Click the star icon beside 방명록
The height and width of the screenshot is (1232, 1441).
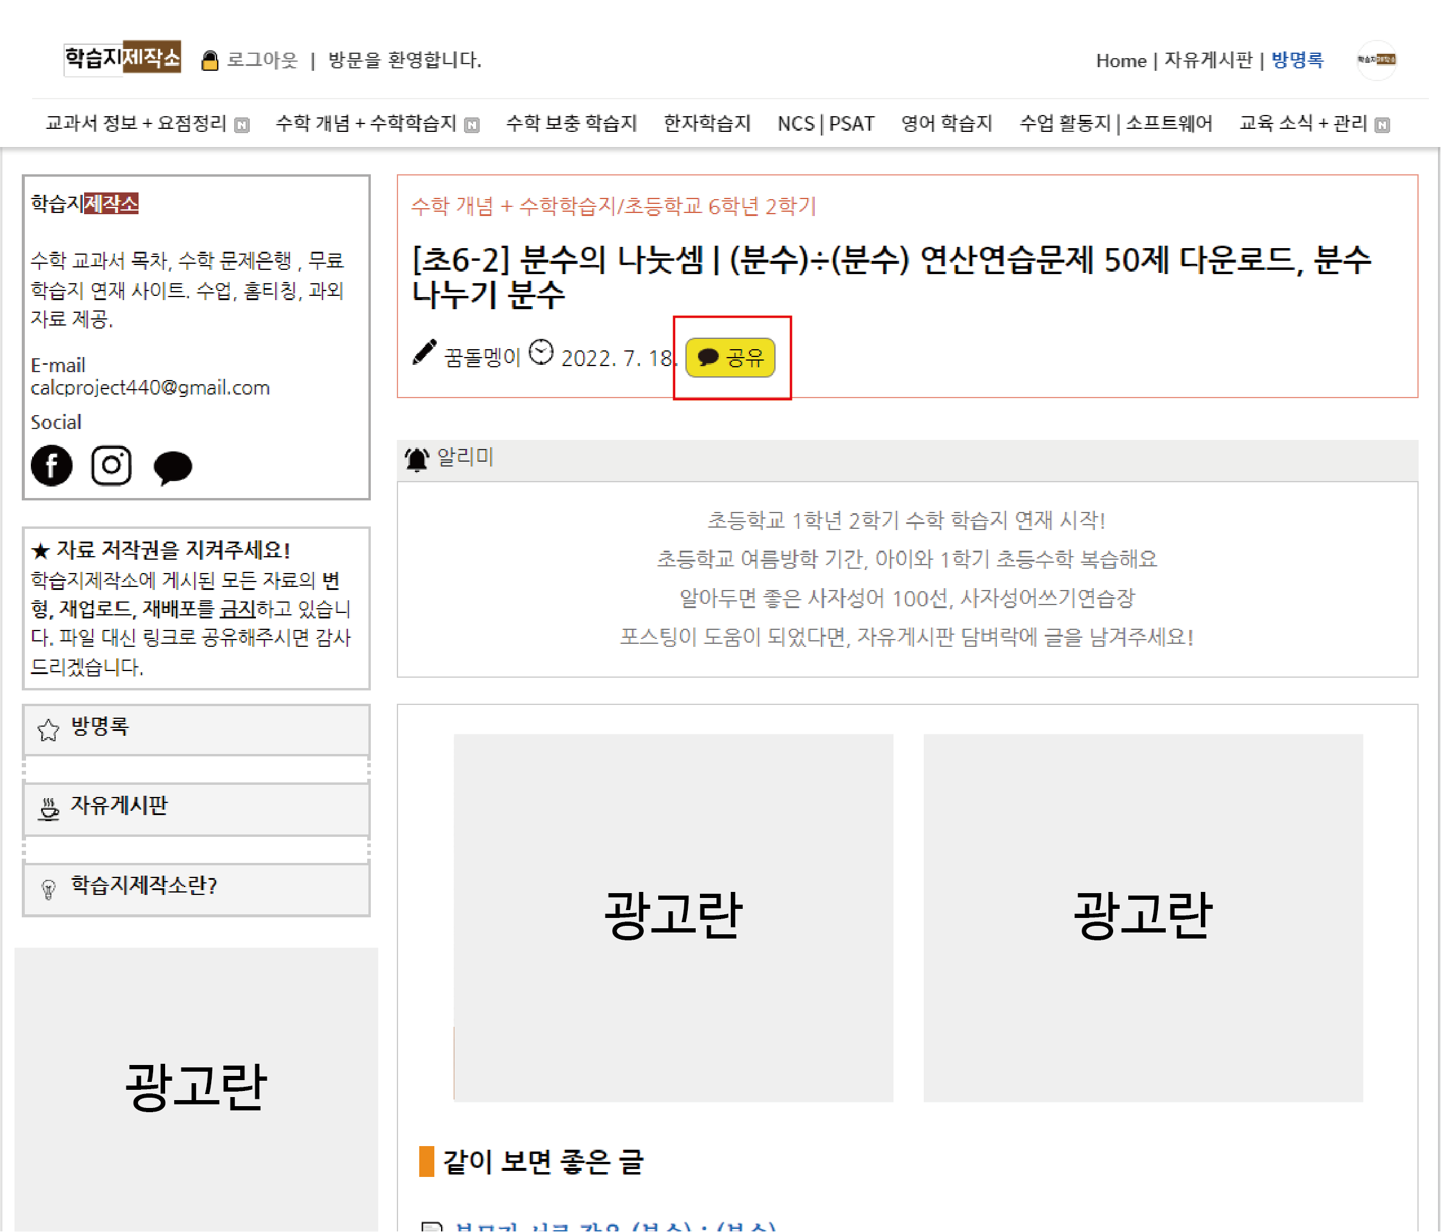pos(48,730)
